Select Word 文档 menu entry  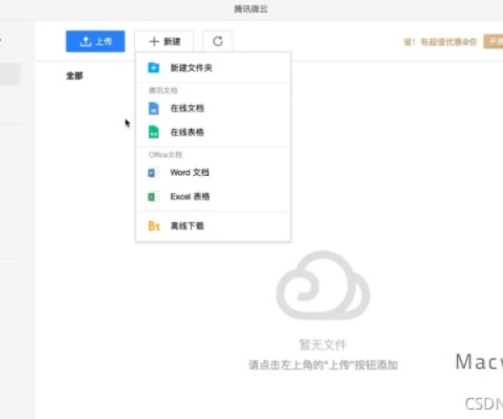tap(213, 173)
